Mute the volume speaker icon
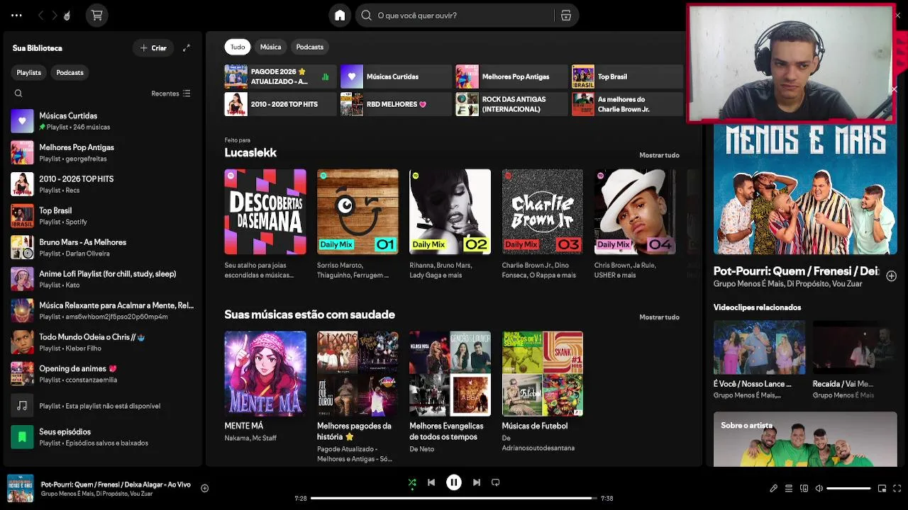The width and height of the screenshot is (908, 510). (819, 488)
